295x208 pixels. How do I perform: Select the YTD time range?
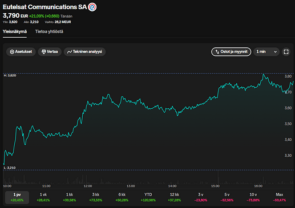click(148, 197)
